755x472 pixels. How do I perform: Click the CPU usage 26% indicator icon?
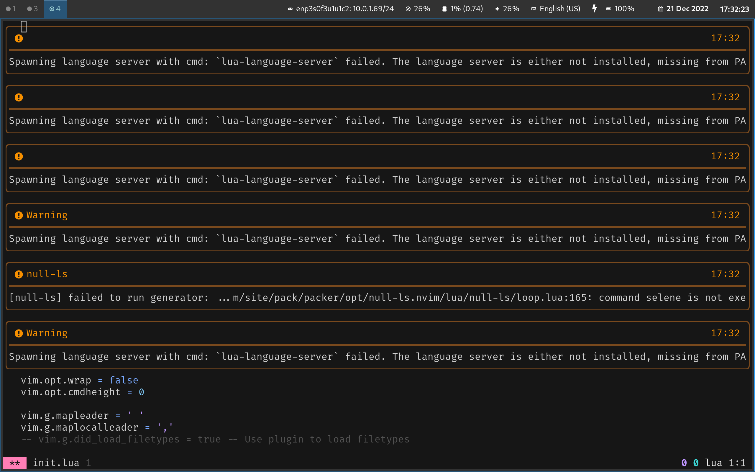point(408,9)
